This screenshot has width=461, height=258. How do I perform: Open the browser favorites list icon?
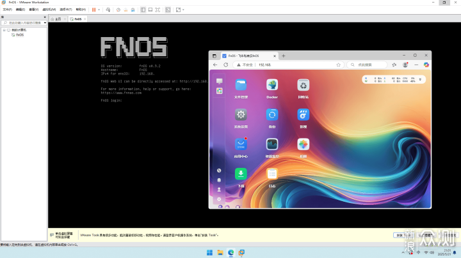click(394, 64)
